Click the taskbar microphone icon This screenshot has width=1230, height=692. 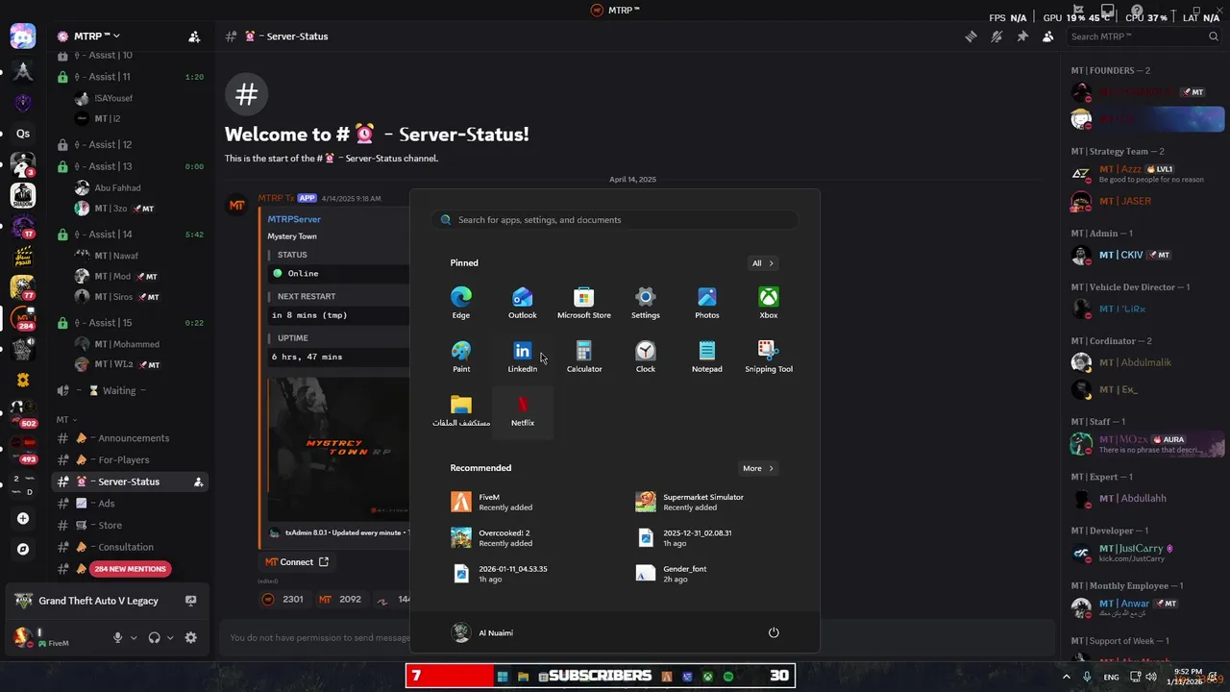point(1087,677)
